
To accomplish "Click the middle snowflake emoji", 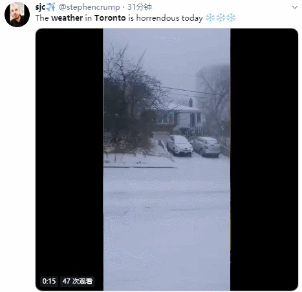I will [x=221, y=17].
